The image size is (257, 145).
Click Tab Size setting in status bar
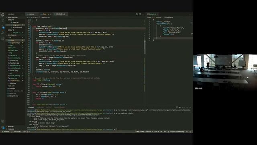click(149, 132)
